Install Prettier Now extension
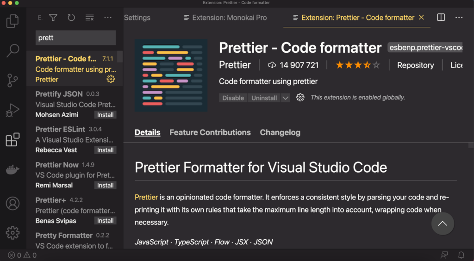Image resolution: width=474 pixels, height=261 pixels. (105, 186)
